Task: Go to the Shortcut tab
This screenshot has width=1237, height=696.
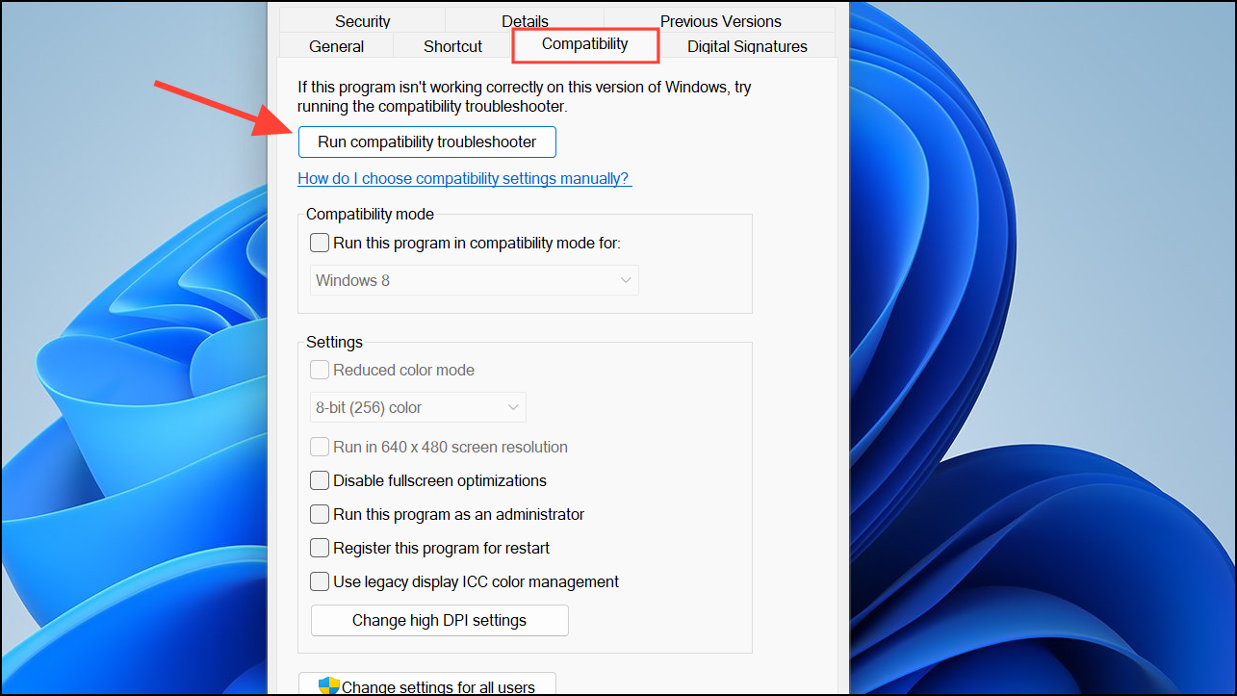Action: pyautogui.click(x=453, y=46)
